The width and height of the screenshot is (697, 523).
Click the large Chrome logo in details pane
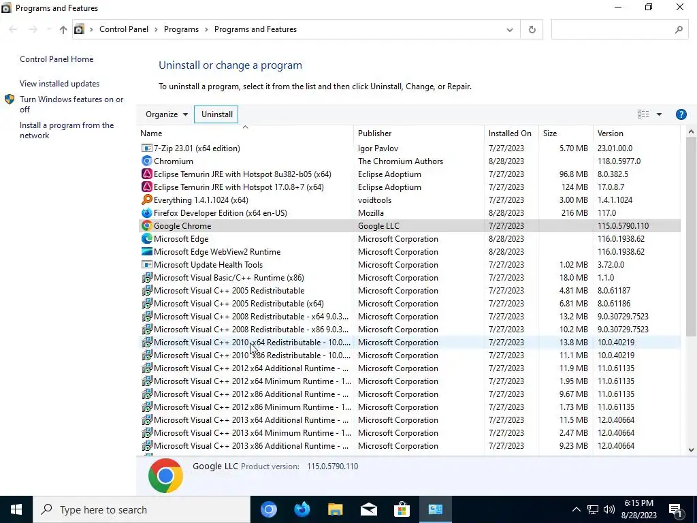coord(165,475)
